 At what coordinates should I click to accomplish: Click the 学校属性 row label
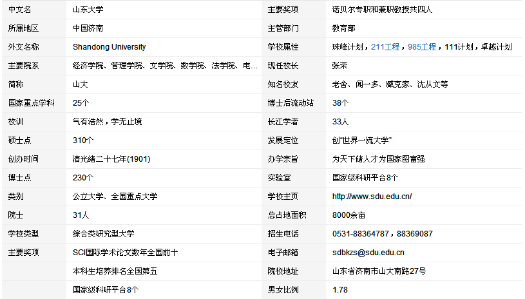click(x=283, y=47)
